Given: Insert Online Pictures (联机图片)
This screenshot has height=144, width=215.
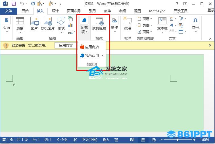Looking at the screenshot, I should 48,24.
